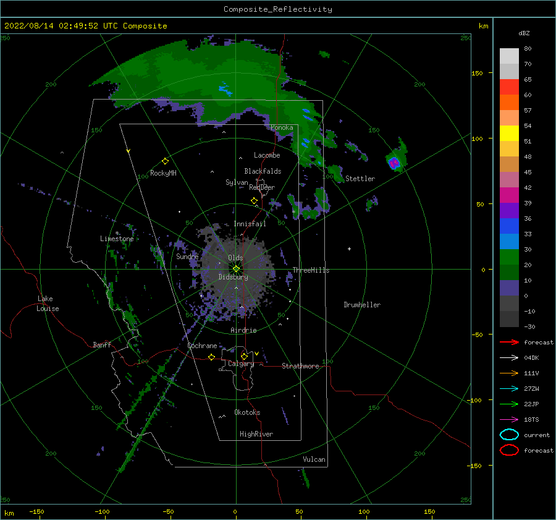The height and width of the screenshot is (520, 556).
Task: Click the Ponoka town label
Action: [282, 127]
